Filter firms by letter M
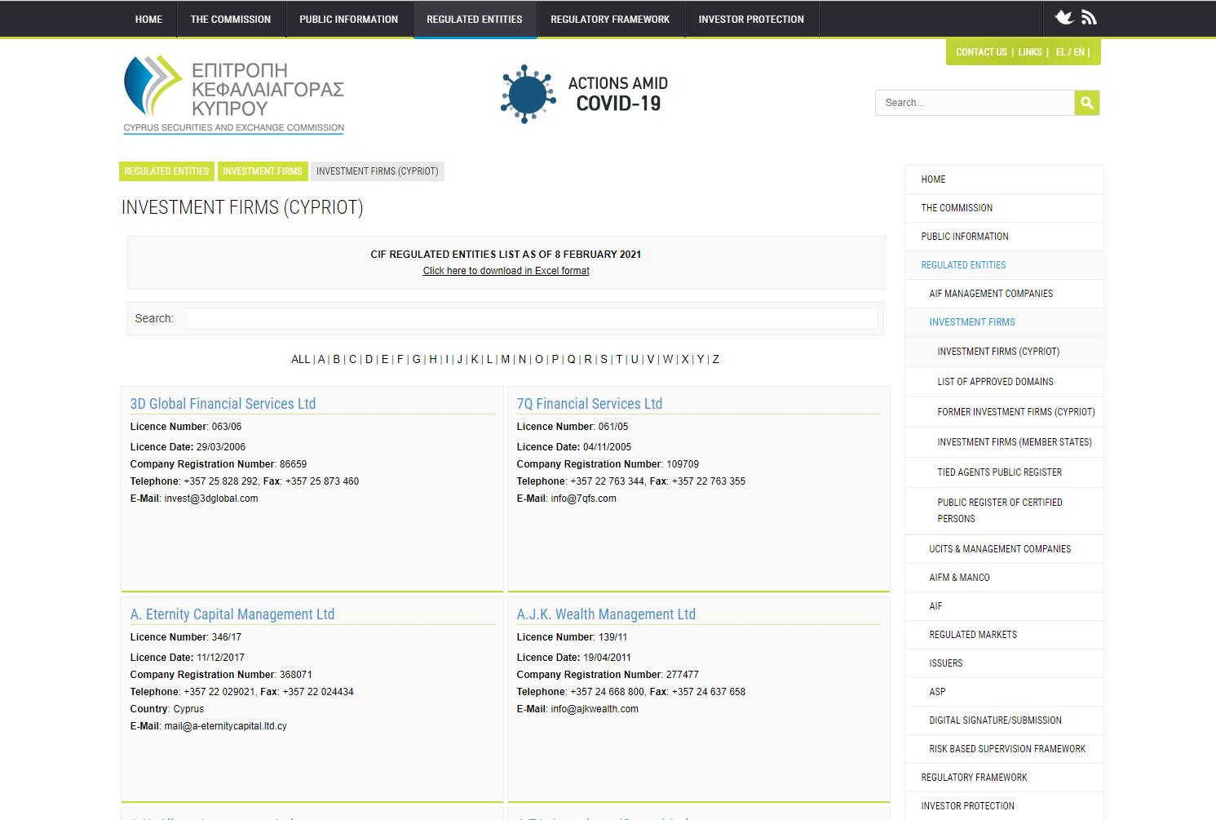 pyautogui.click(x=505, y=359)
